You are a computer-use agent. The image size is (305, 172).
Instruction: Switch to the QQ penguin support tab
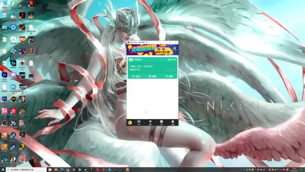[173, 122]
